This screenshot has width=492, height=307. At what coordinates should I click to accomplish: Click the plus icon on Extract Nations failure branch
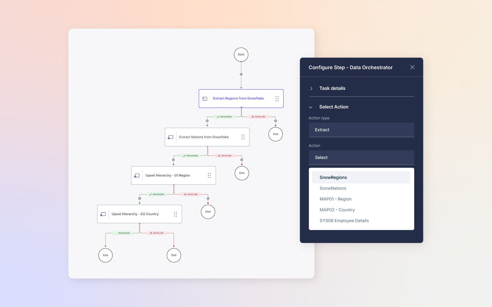241,160
